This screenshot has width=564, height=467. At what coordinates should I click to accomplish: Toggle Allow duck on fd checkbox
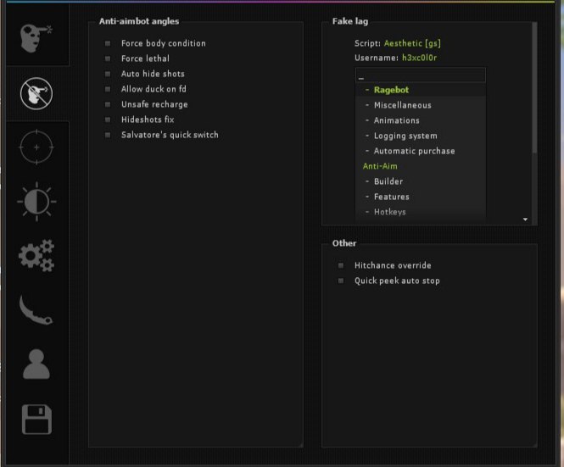[108, 89]
